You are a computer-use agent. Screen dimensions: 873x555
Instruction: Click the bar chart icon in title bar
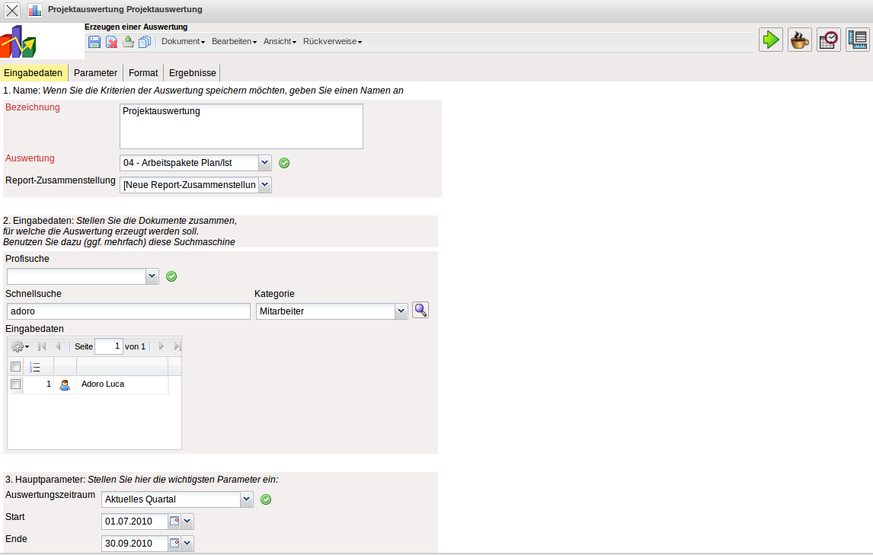pos(35,10)
